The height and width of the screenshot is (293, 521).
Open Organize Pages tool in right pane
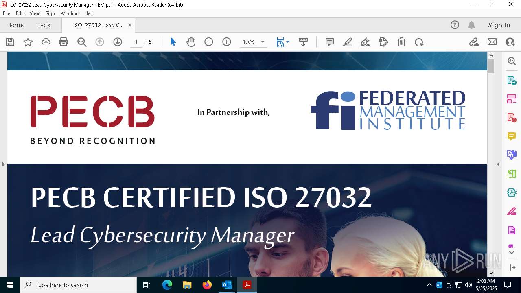coord(512,99)
